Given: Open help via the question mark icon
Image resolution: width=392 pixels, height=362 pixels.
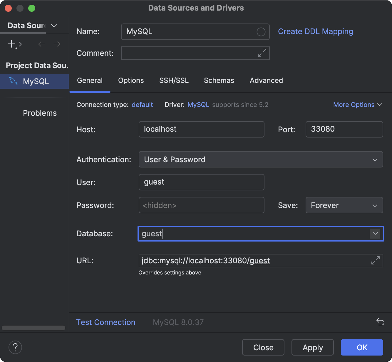Looking at the screenshot, I should (15, 347).
